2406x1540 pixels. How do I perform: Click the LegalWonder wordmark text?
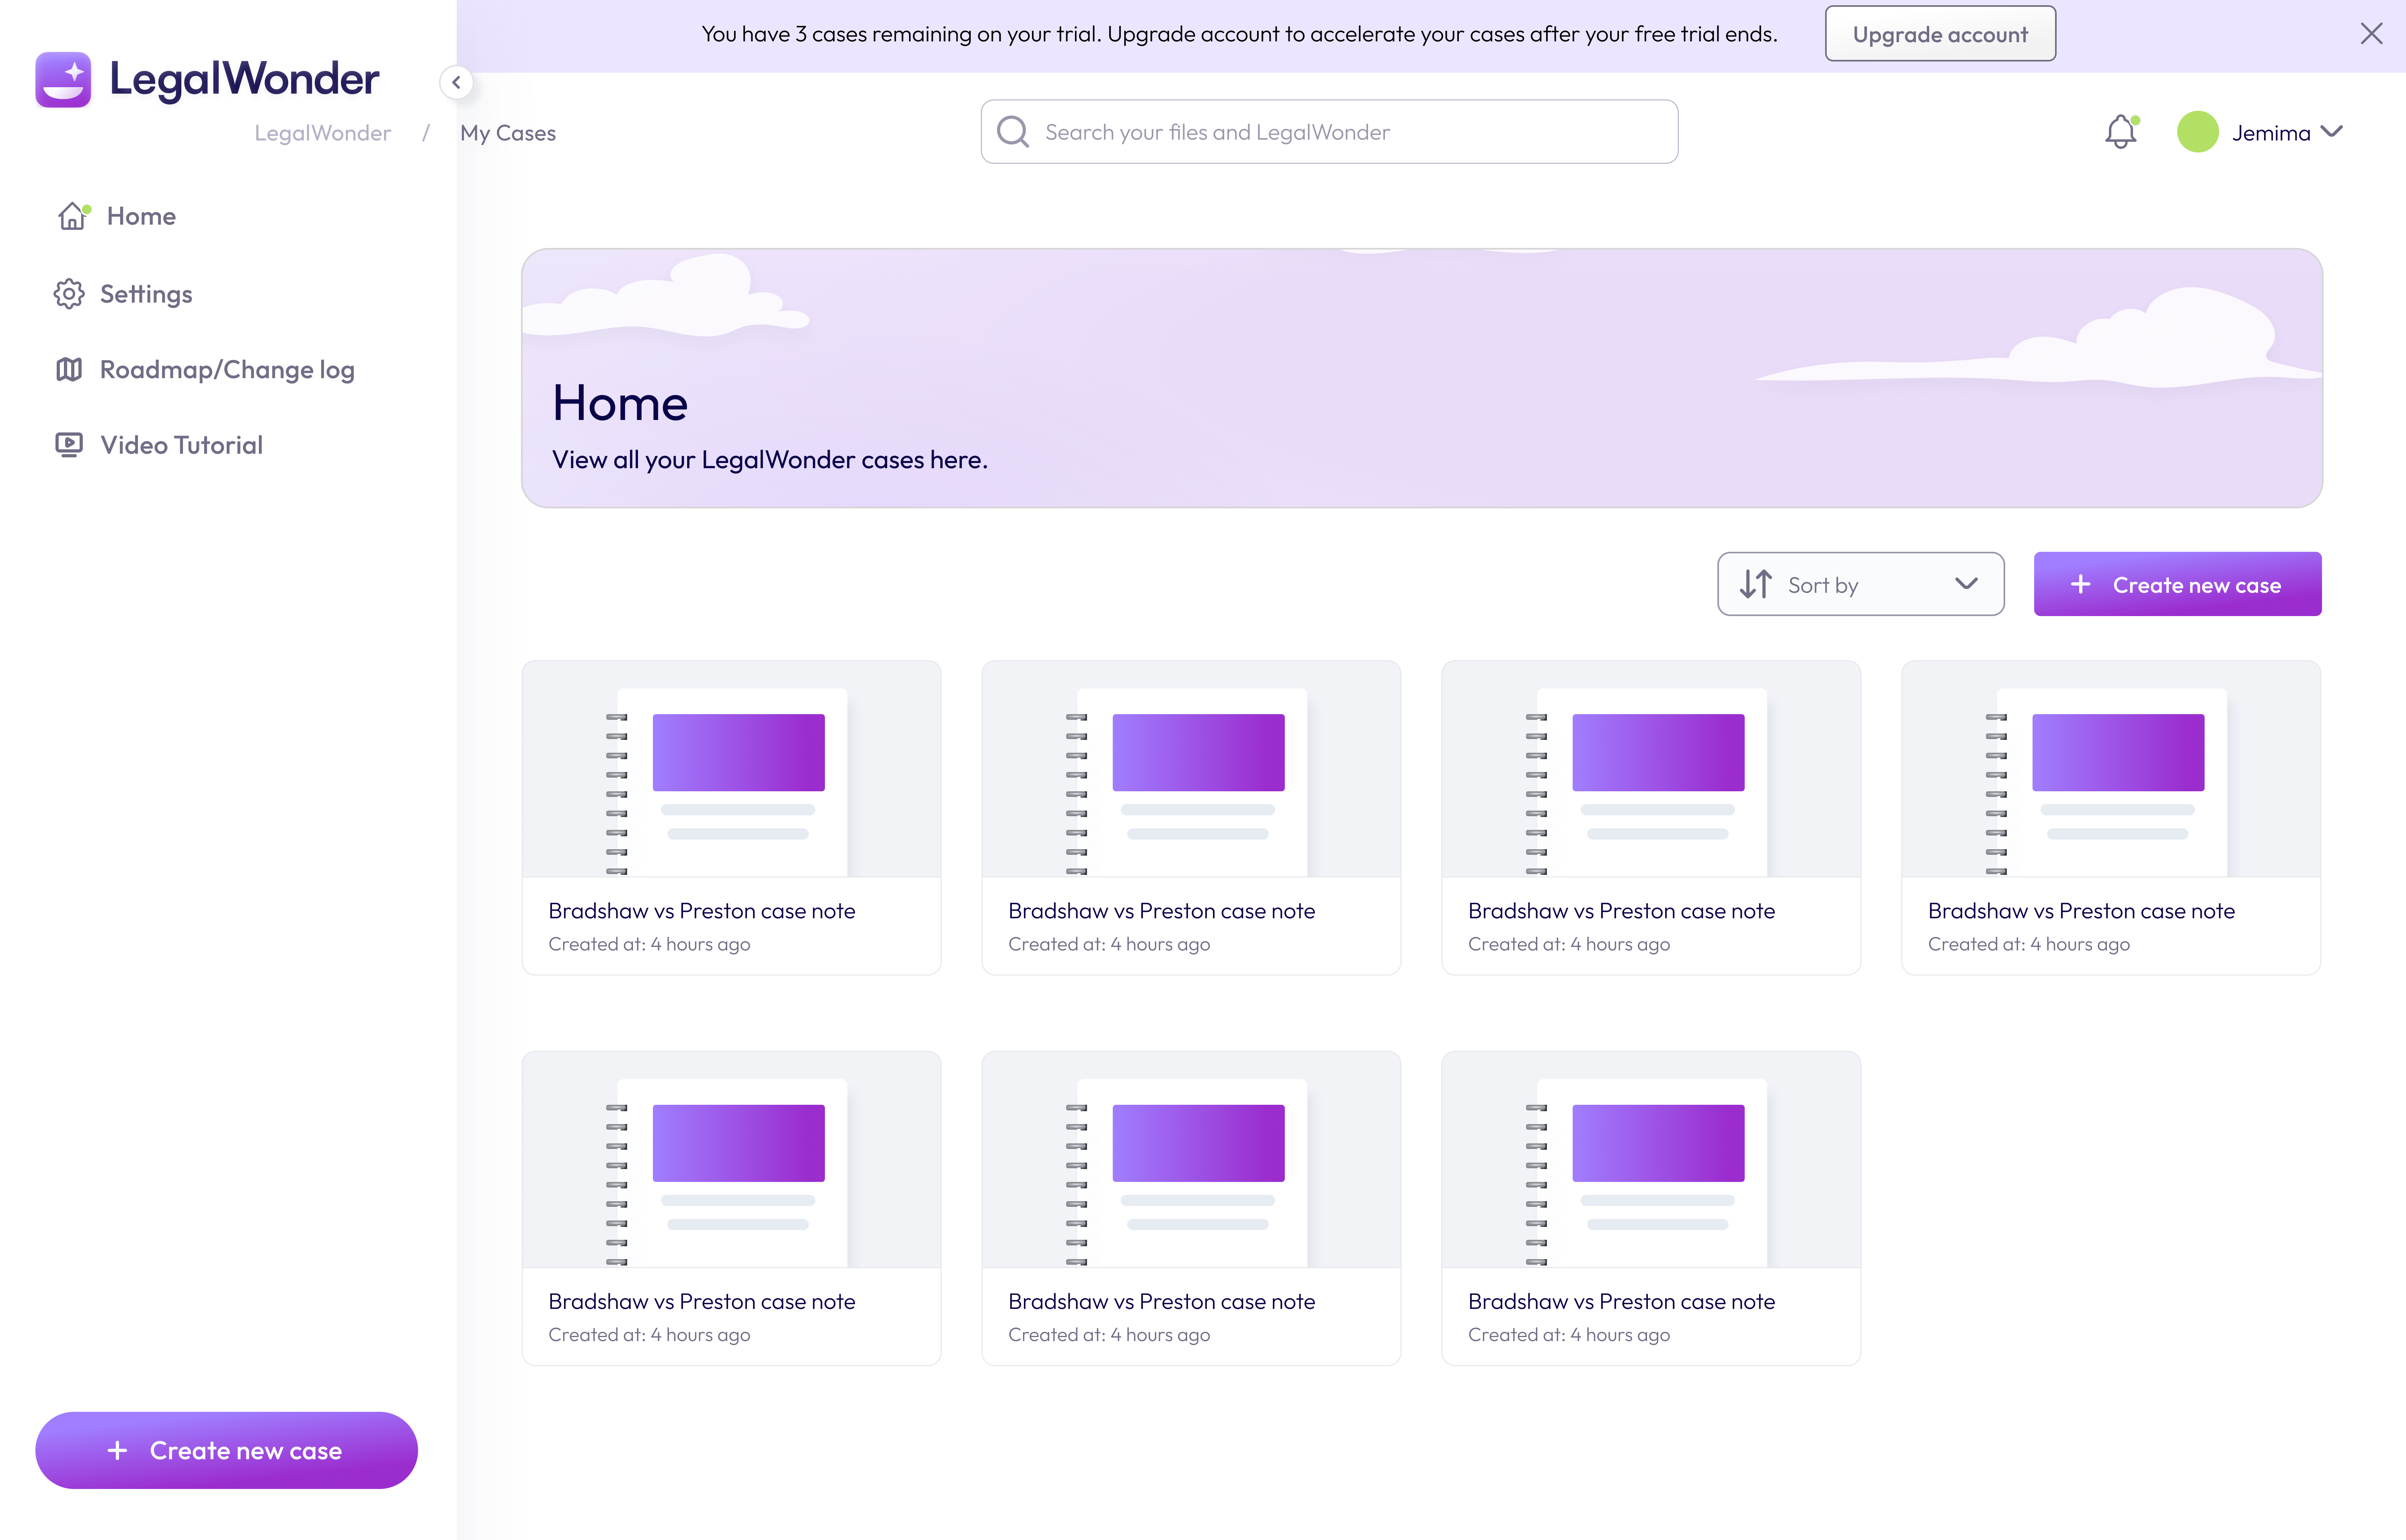(x=244, y=79)
